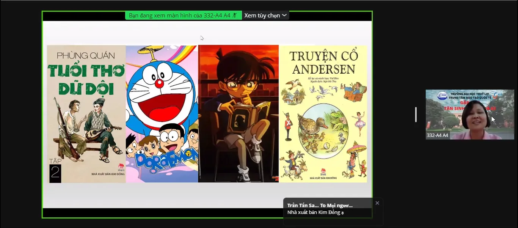Select the 332-A4 A4 speaker video thumbnail
Image resolution: width=518 pixels, height=228 pixels.
469,115
